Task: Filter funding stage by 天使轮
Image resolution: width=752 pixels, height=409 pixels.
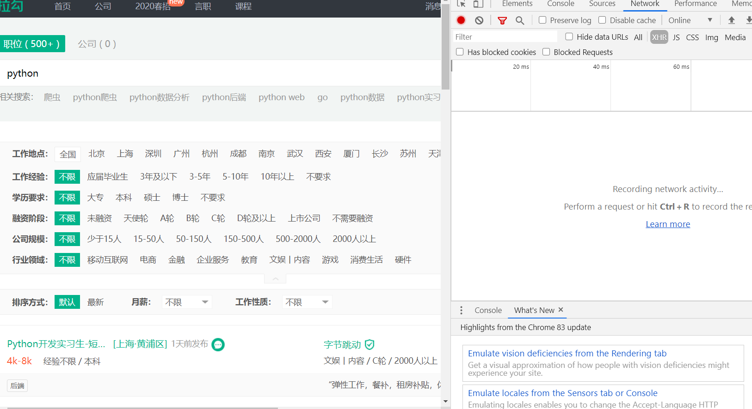Action: (136, 218)
